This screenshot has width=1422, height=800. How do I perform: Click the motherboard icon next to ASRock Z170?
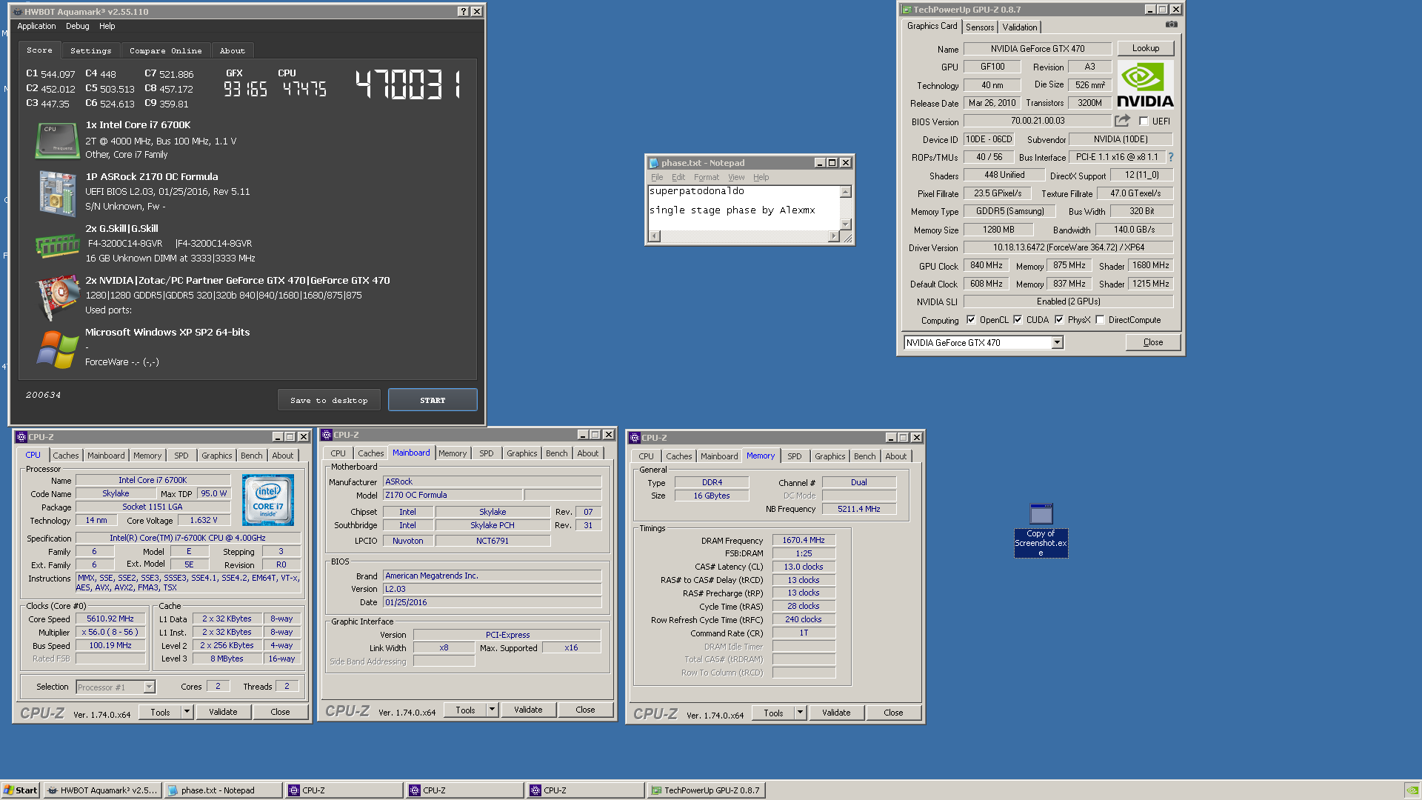[x=57, y=193]
